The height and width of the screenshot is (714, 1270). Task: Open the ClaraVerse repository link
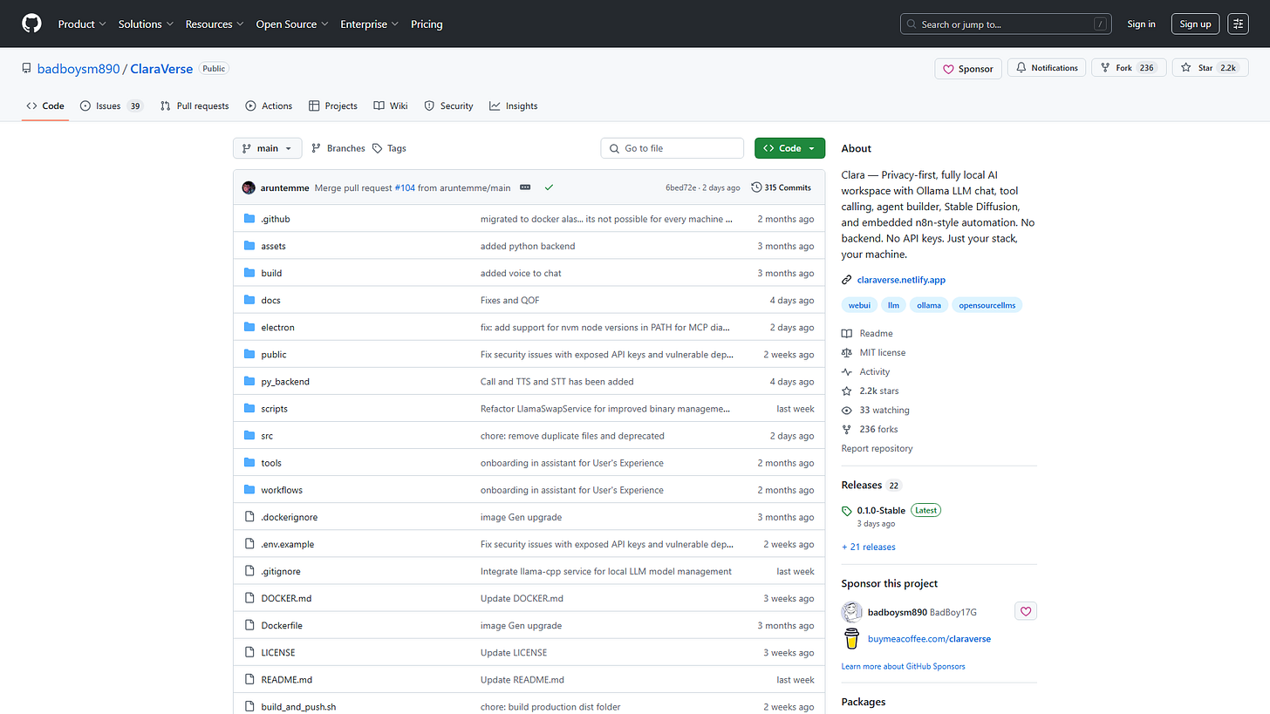161,69
